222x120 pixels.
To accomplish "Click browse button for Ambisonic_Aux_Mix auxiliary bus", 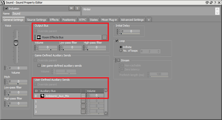I will click(x=83, y=96).
